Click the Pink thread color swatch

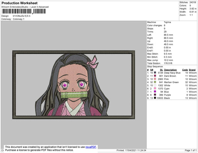(x=155, y=79)
